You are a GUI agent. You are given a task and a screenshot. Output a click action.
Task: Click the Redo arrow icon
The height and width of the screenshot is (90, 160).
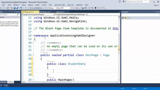(x=25, y=8)
